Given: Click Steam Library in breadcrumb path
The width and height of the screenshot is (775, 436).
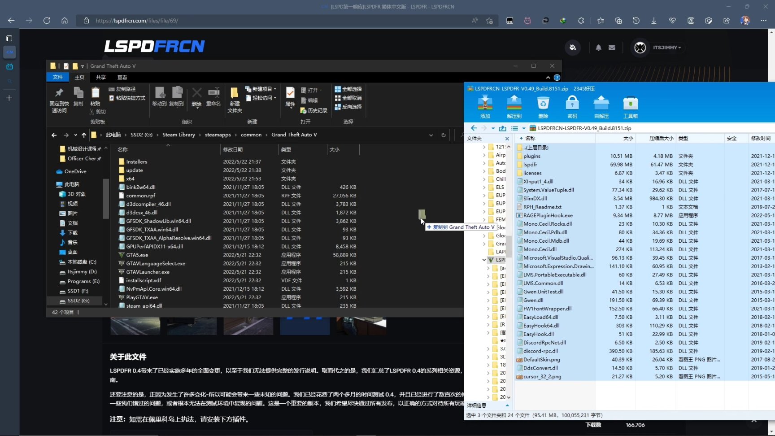Looking at the screenshot, I should click(x=179, y=135).
